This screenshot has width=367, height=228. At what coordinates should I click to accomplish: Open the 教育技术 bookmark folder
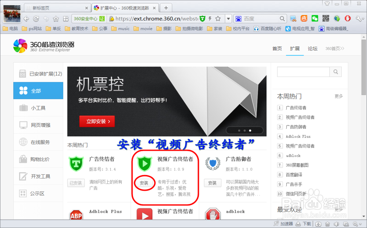click(x=77, y=29)
